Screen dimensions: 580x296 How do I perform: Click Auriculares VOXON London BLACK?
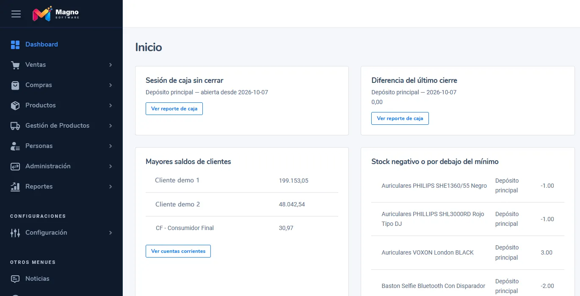pyautogui.click(x=428, y=252)
